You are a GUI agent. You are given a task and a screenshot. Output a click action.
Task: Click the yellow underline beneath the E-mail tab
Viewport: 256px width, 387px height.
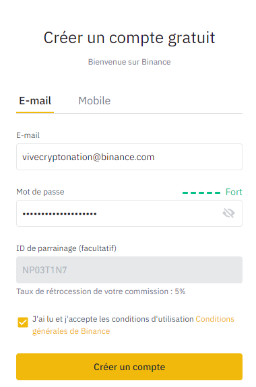35,112
